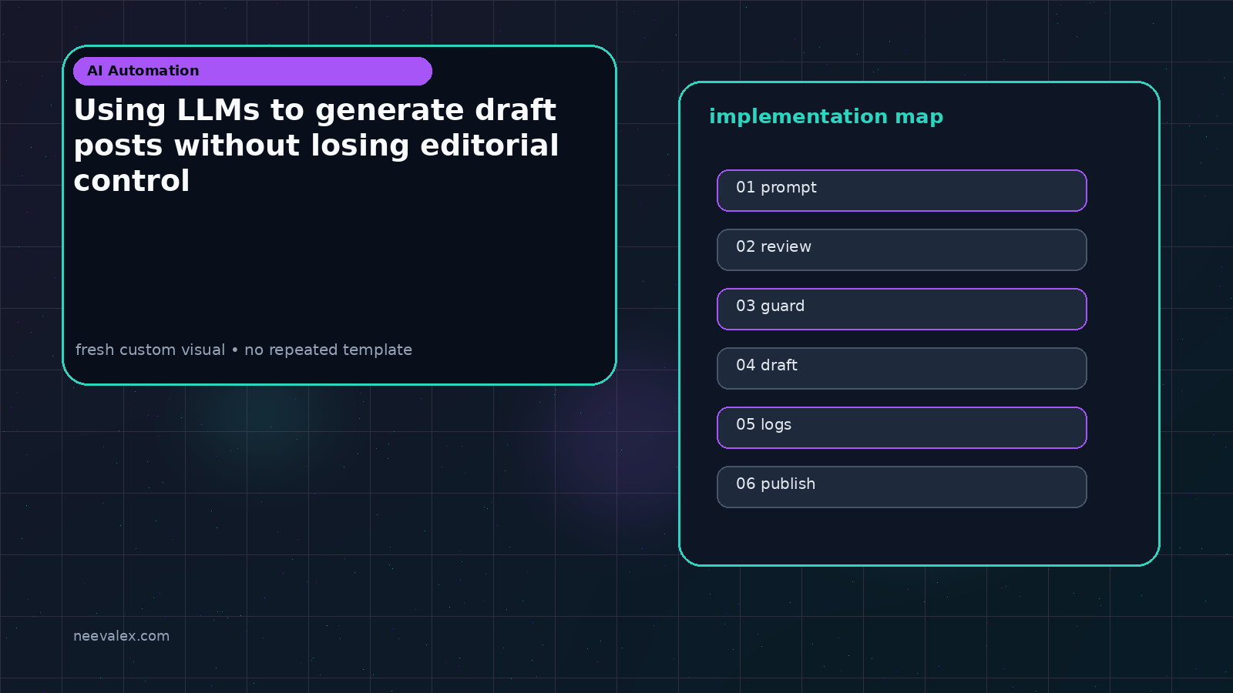Click the headline about LLM draft posts
Screen dimensions: 1233x693
pyautogui.click(x=316, y=145)
